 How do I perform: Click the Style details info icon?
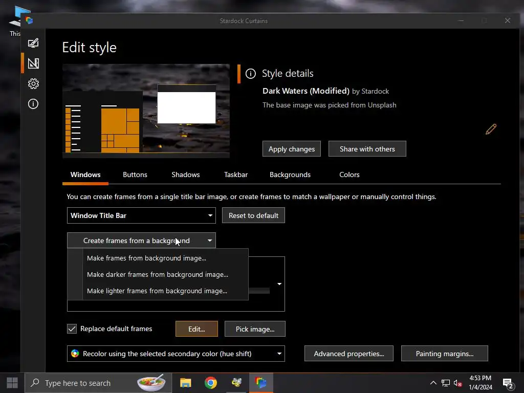251,74
